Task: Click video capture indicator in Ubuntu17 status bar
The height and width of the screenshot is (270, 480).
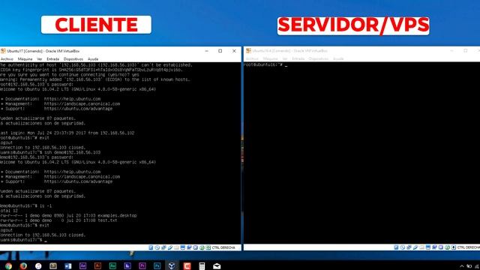Action: tap(189, 247)
